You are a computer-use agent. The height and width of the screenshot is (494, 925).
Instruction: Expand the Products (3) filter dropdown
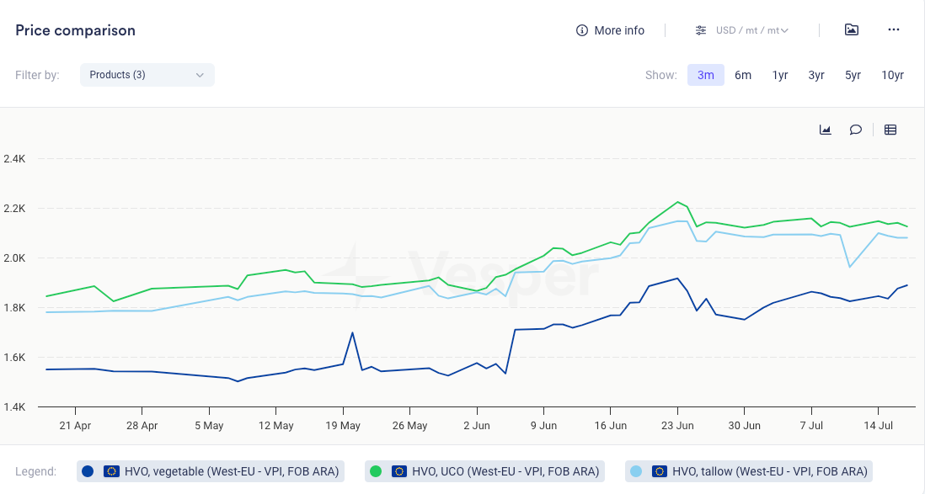[147, 75]
